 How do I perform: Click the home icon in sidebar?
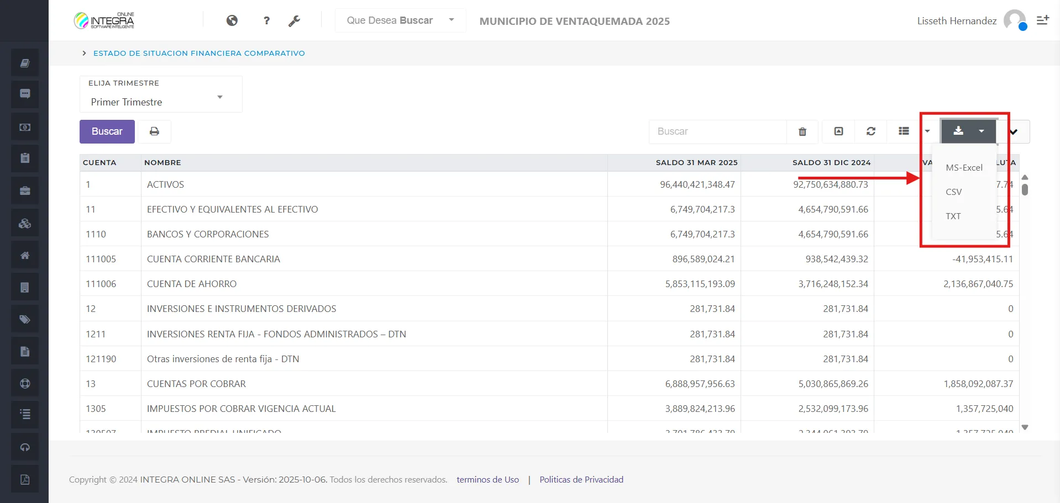pos(25,255)
